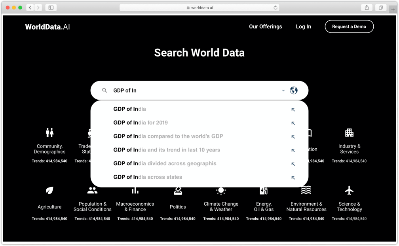This screenshot has width=399, height=246.
Task: Expand the search bar dropdown chevron
Action: [x=283, y=90]
